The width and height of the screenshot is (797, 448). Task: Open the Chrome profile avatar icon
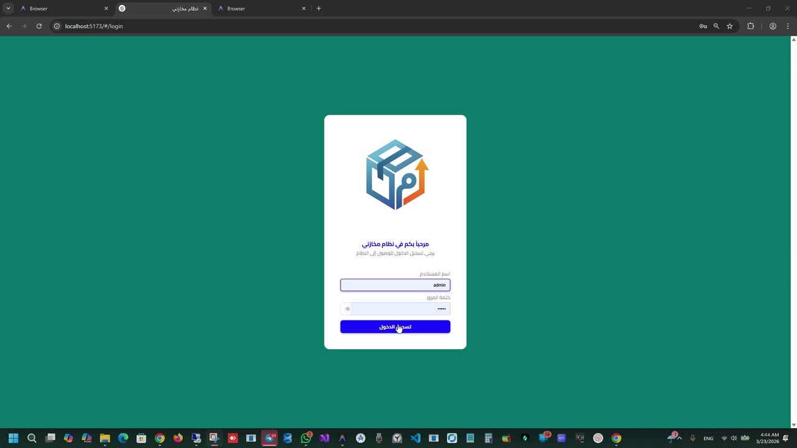click(x=773, y=26)
